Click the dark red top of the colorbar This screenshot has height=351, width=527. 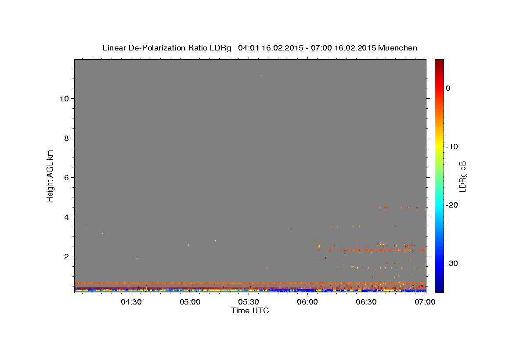coord(439,64)
